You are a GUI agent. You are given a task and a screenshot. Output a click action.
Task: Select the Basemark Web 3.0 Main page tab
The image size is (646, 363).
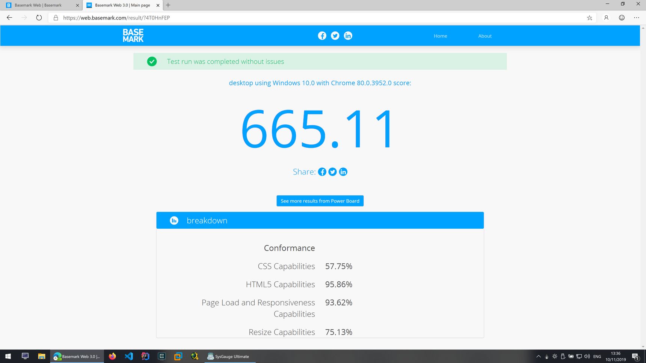pyautogui.click(x=122, y=5)
